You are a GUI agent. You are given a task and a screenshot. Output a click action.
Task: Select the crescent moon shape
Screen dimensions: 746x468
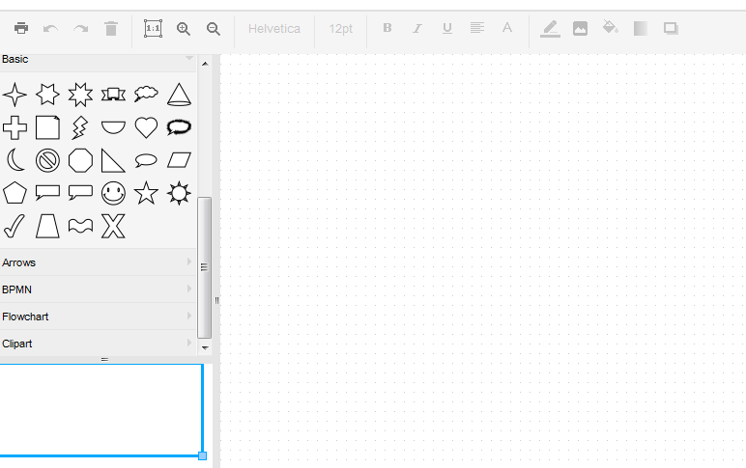[15, 160]
